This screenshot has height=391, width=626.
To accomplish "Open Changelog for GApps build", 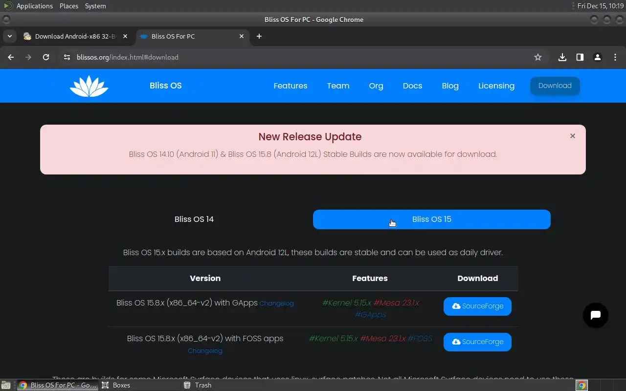I will click(276, 304).
